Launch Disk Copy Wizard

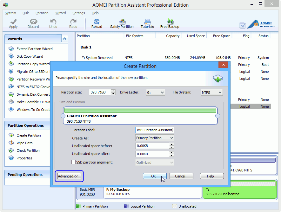click(26, 56)
